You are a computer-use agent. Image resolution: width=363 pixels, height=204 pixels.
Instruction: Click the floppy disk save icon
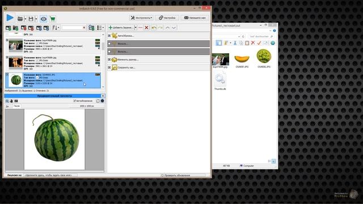(x=31, y=19)
